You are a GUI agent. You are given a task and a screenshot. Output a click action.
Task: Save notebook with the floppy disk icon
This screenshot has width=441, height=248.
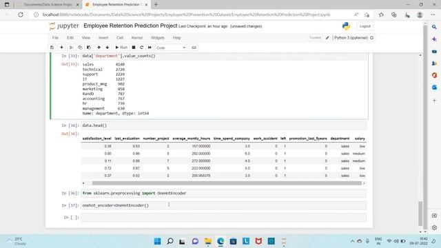tap(52, 48)
